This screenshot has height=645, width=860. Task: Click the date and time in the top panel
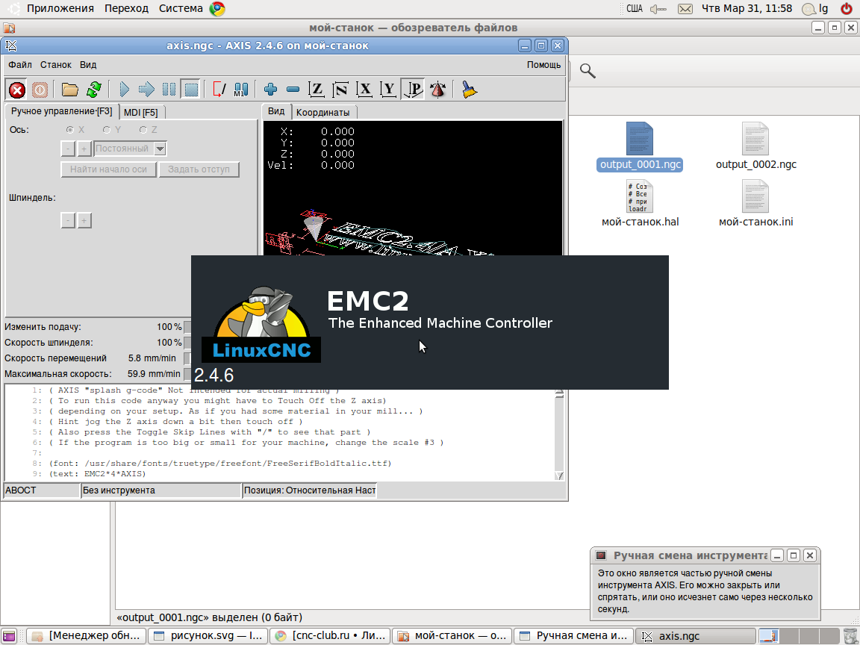coord(747,9)
